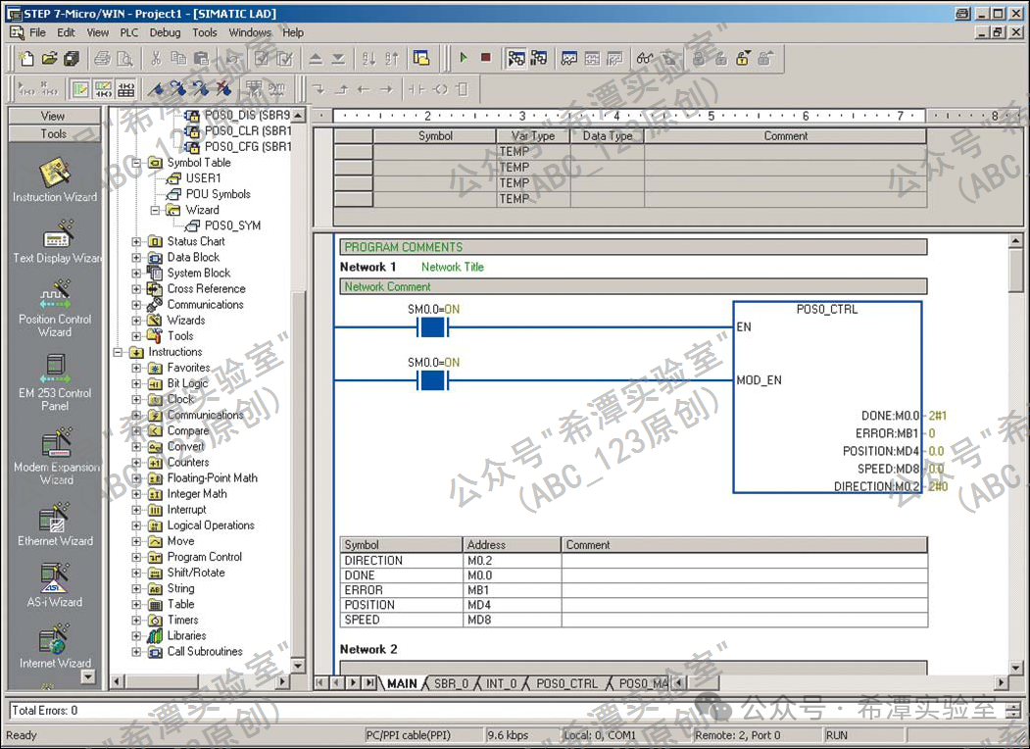This screenshot has width=1030, height=749.
Task: Sort ascending with A-Z down icon
Action: [369, 59]
